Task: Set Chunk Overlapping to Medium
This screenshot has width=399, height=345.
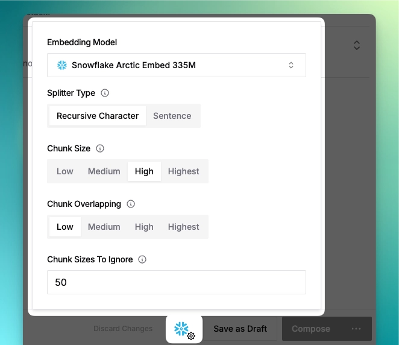Action: [x=104, y=227]
